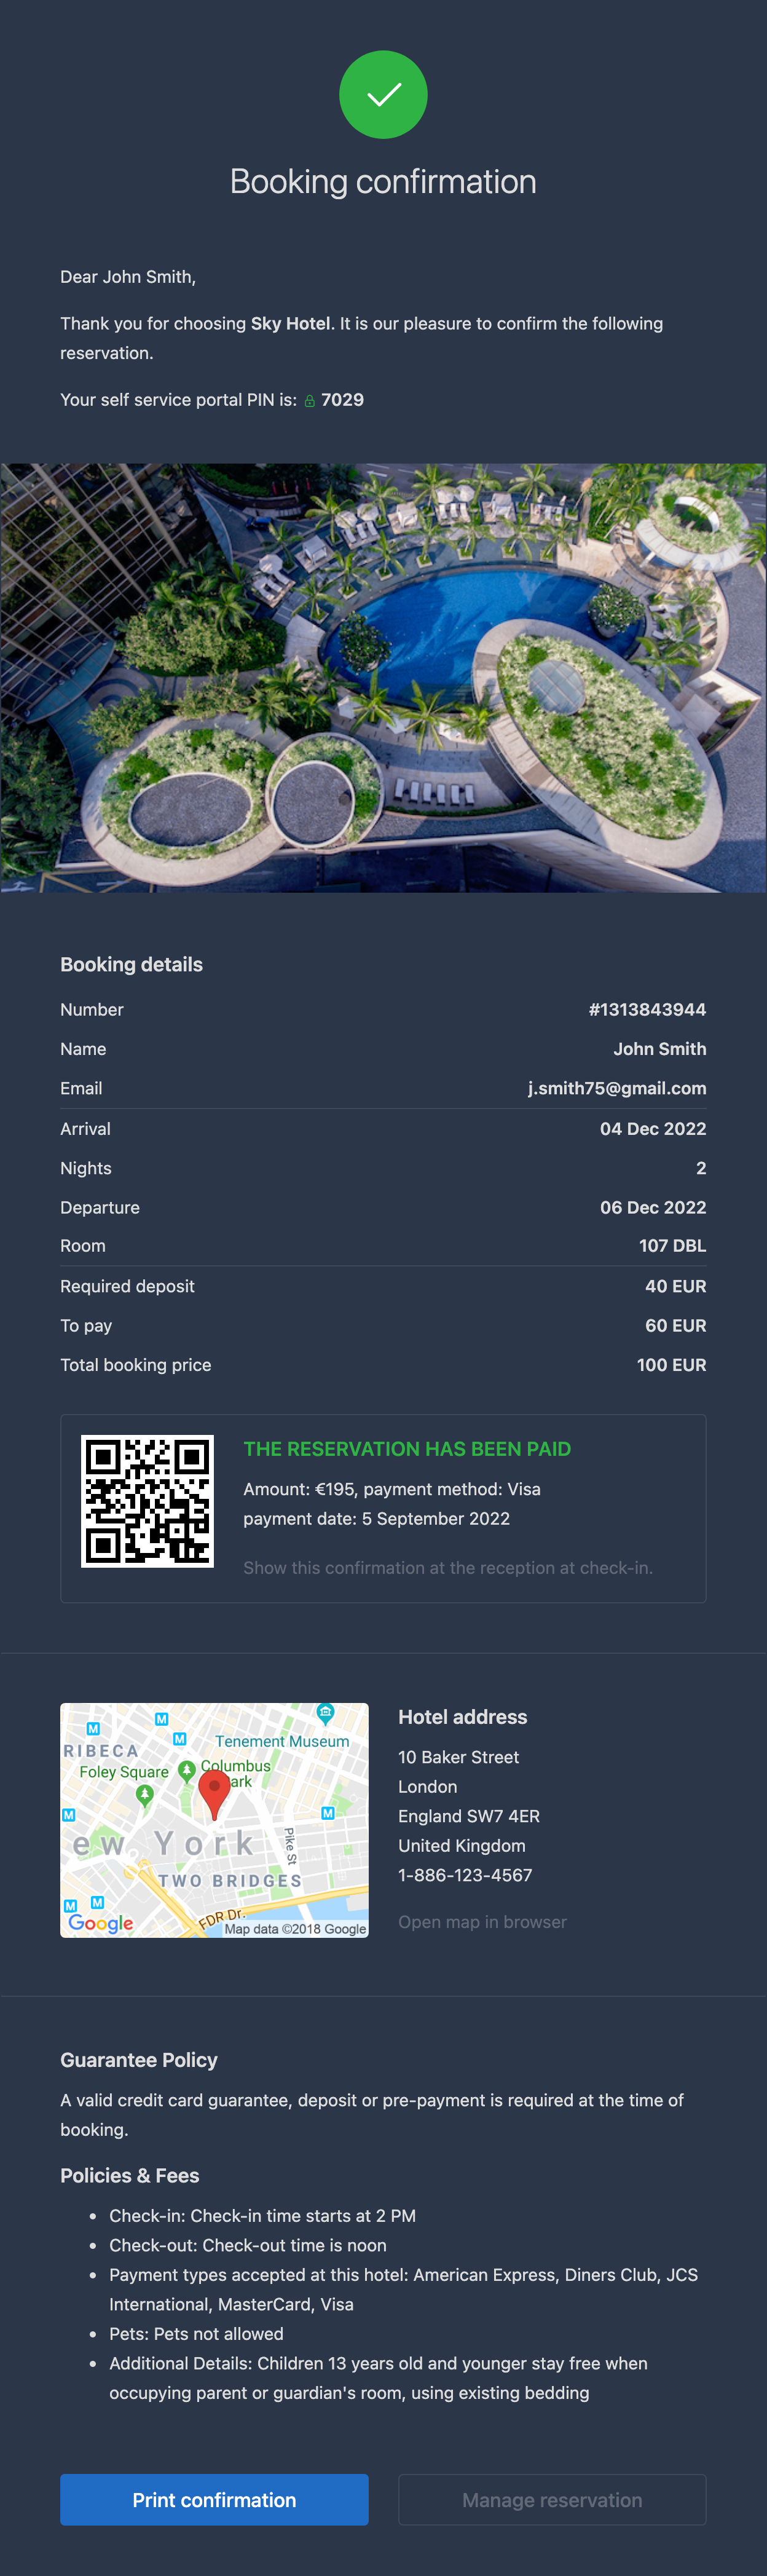Click the 10 Baker Street address line
Image resolution: width=767 pixels, height=2576 pixels.
458,1757
